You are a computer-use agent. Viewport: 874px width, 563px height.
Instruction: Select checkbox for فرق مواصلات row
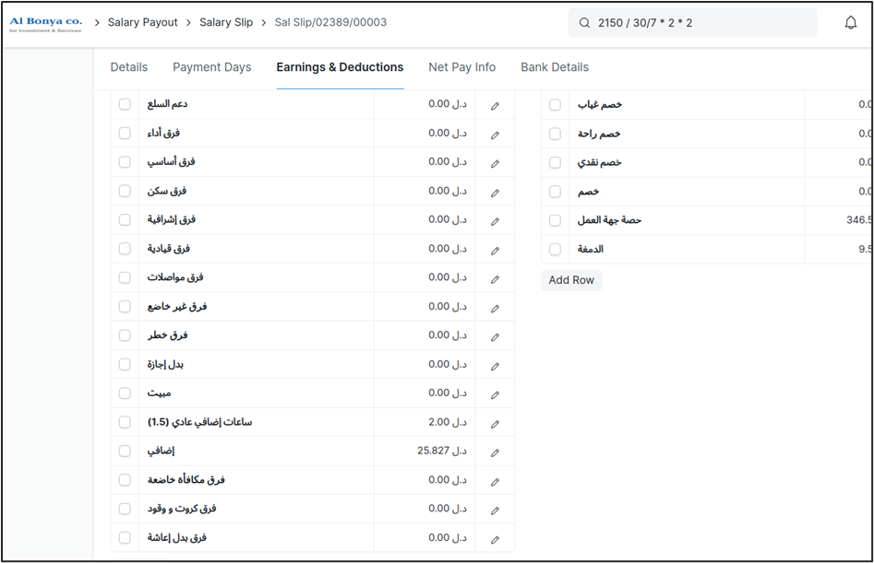click(125, 278)
